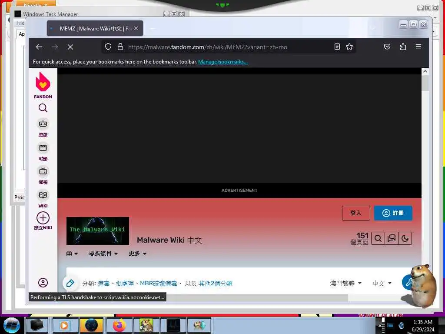Open the 澳門繁體 variant dropdown
The width and height of the screenshot is (445, 334).
pos(346,283)
